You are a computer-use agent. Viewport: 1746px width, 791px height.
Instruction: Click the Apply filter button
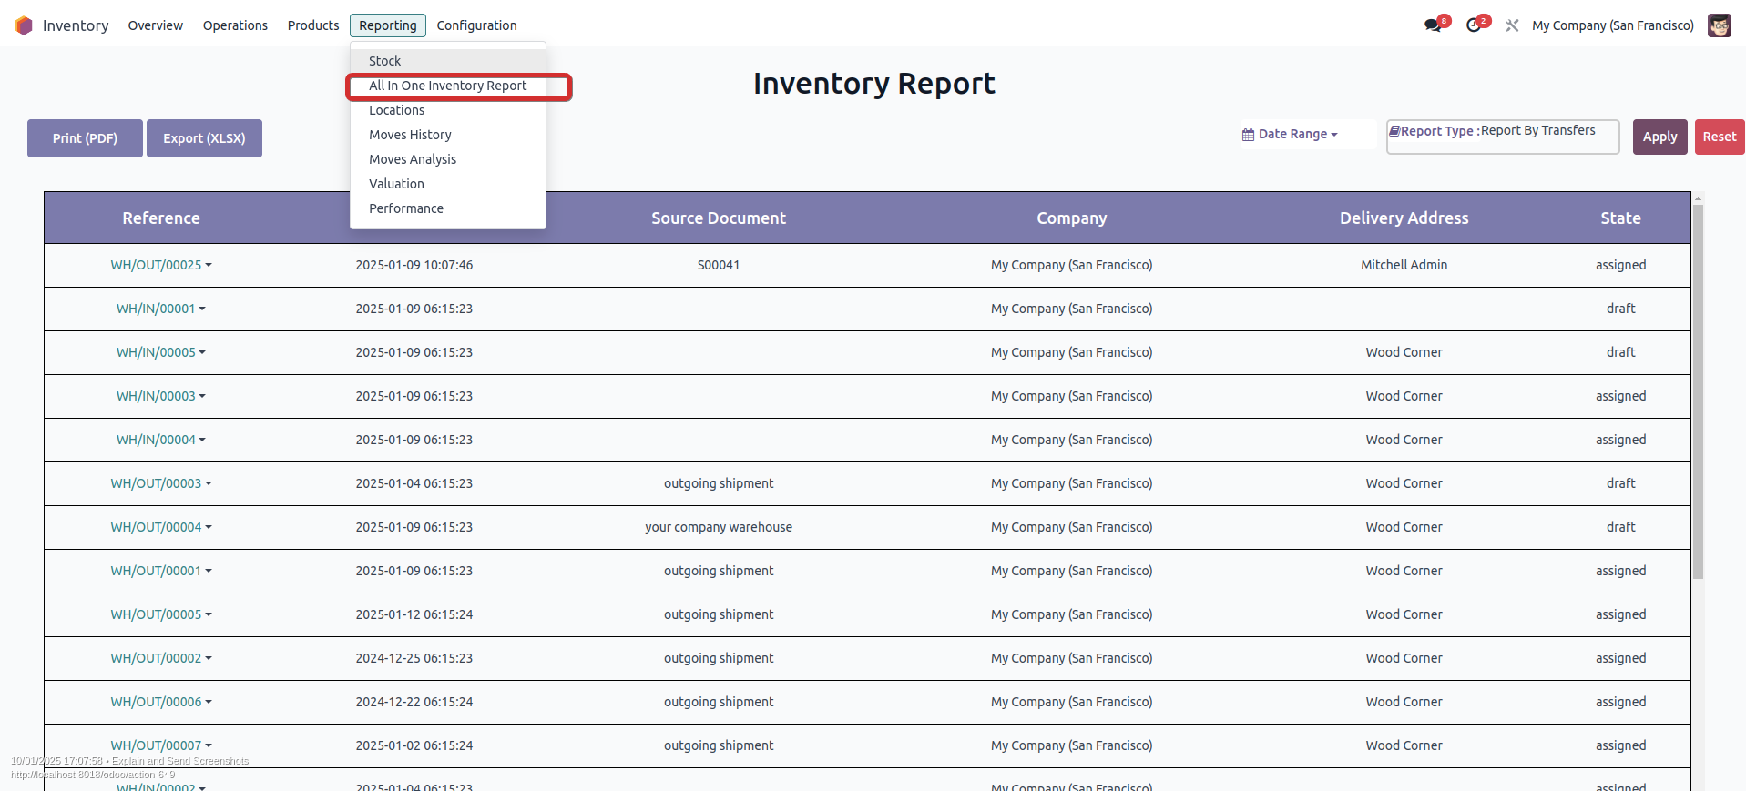[x=1659, y=137]
